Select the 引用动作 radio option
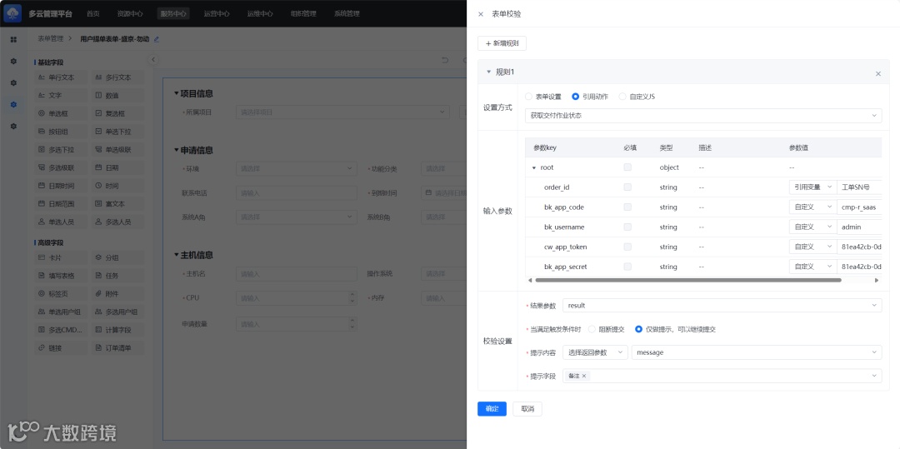Viewport: 900px width, 449px height. point(590,97)
